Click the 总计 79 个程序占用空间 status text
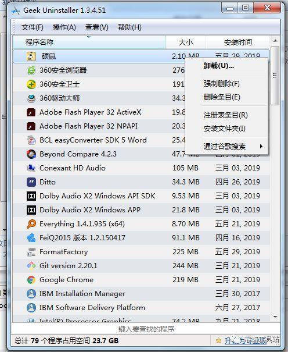Viewport: 288px width, 352px height. tap(67, 340)
